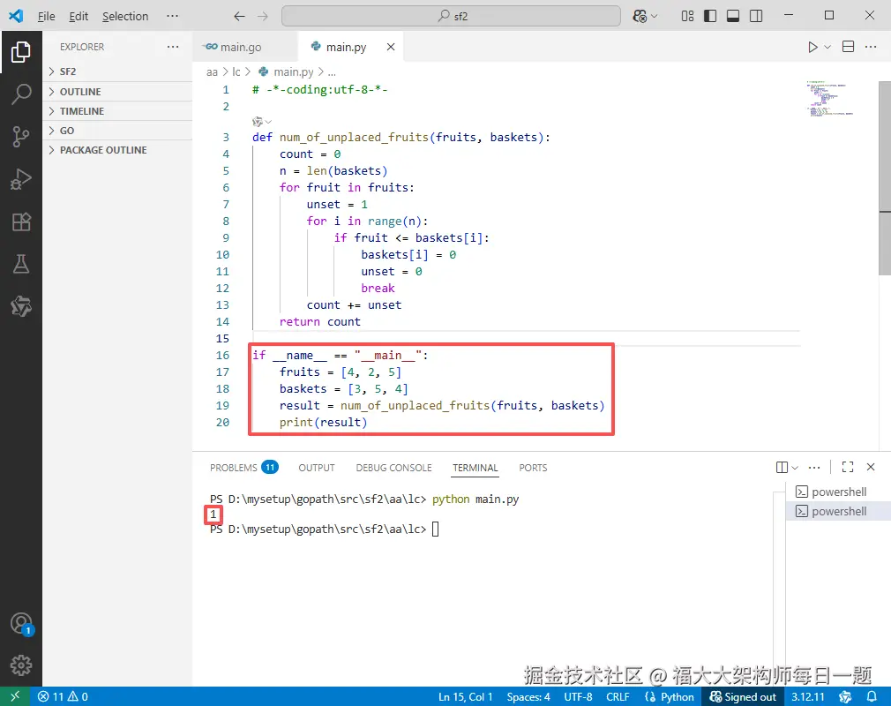The width and height of the screenshot is (891, 706).
Task: Switch to the DEBUG CONSOLE tab
Action: click(x=393, y=467)
